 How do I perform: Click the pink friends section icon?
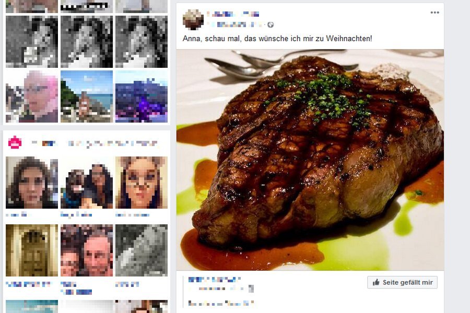point(15,142)
